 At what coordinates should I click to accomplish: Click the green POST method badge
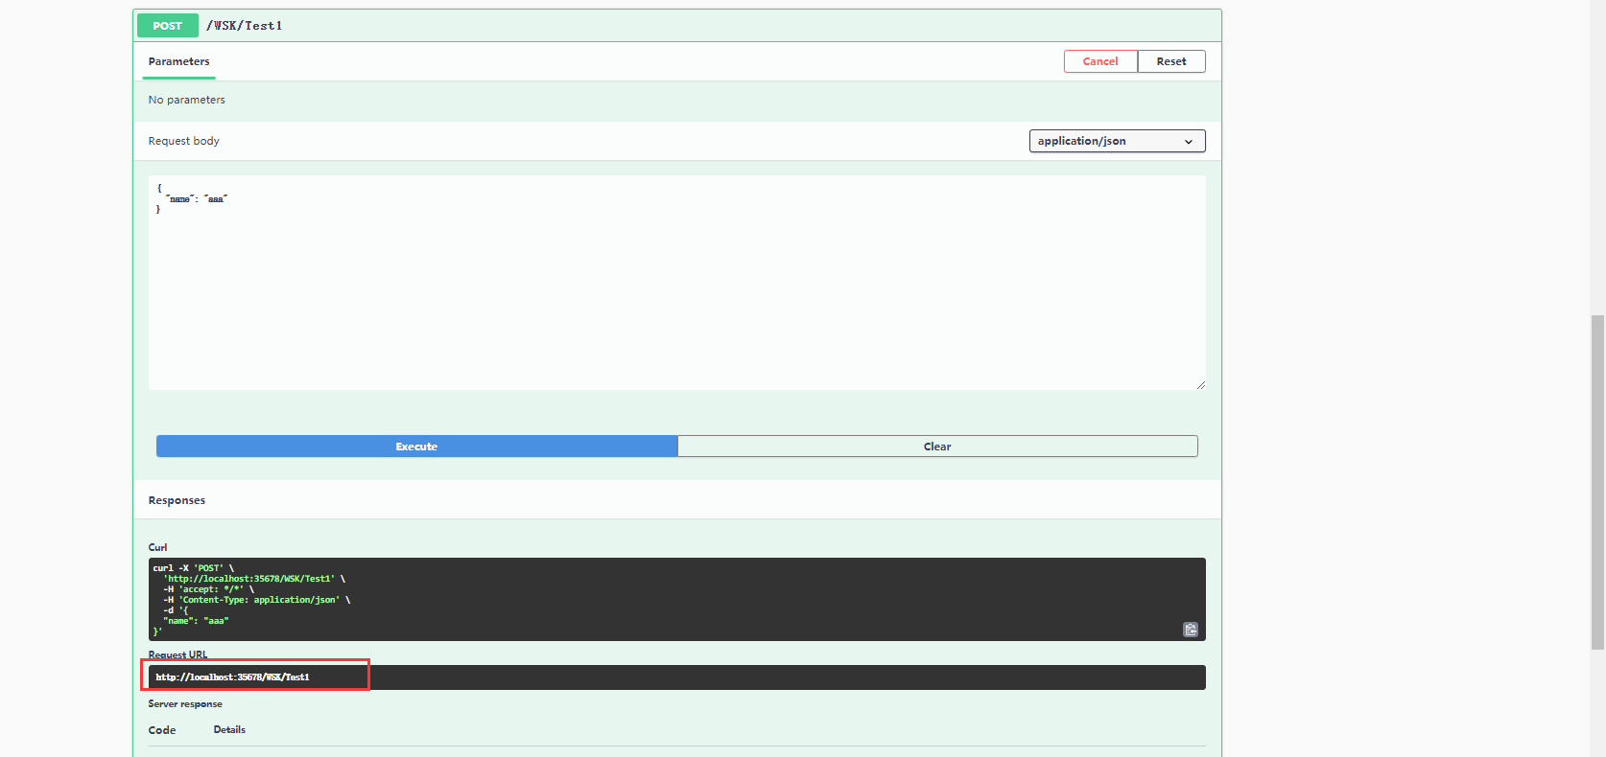point(168,26)
